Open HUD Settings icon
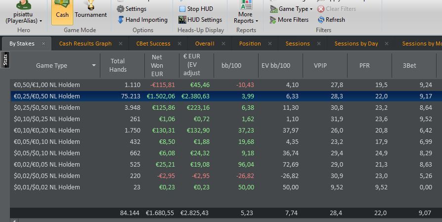 point(182,20)
